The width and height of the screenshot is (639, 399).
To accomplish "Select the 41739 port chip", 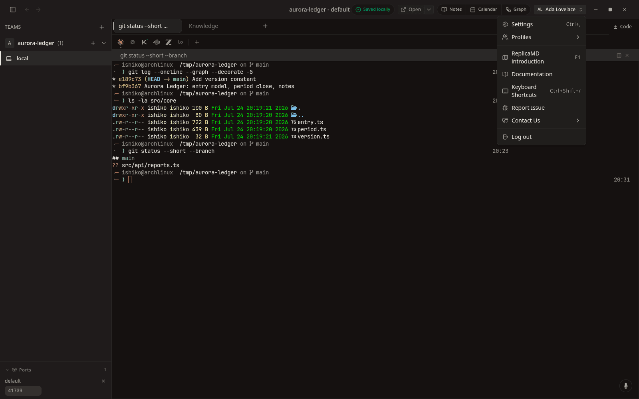I will [x=23, y=391].
